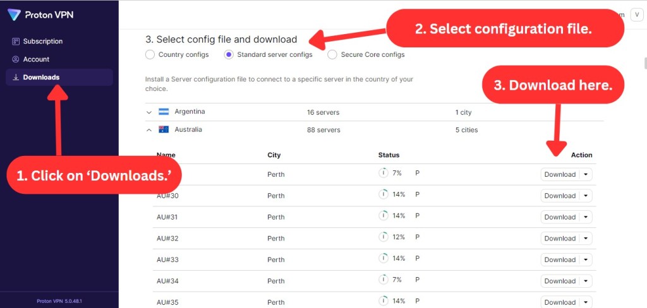Click the '1 city' text for Argentina
The height and width of the screenshot is (308, 647).
(x=463, y=112)
